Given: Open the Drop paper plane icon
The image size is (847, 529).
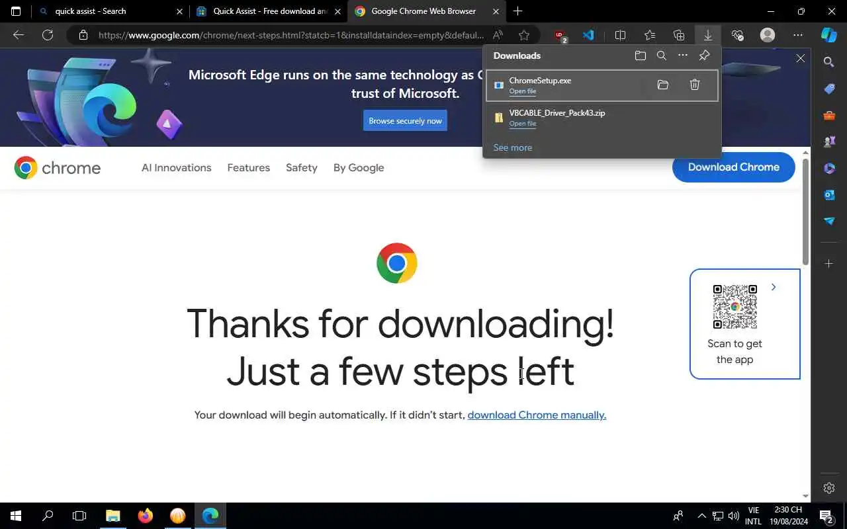Looking at the screenshot, I should (x=828, y=221).
